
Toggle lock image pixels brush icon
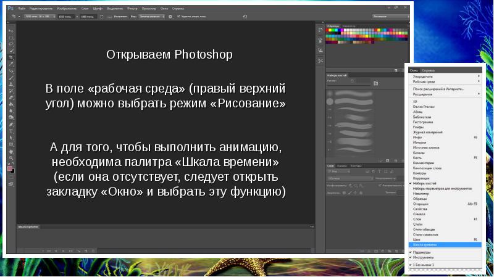tap(350, 192)
